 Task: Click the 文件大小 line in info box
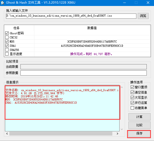35,93
